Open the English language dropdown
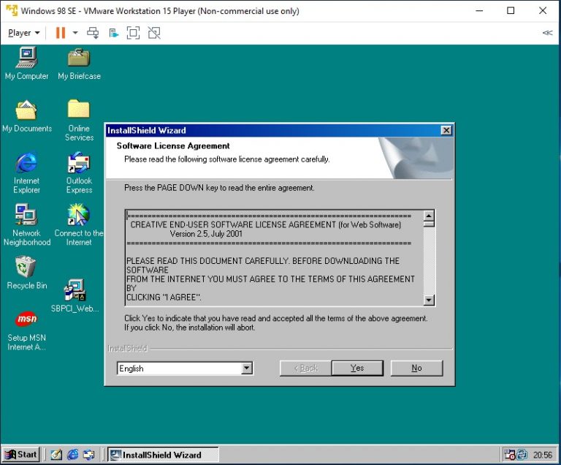The image size is (561, 465). point(247,368)
